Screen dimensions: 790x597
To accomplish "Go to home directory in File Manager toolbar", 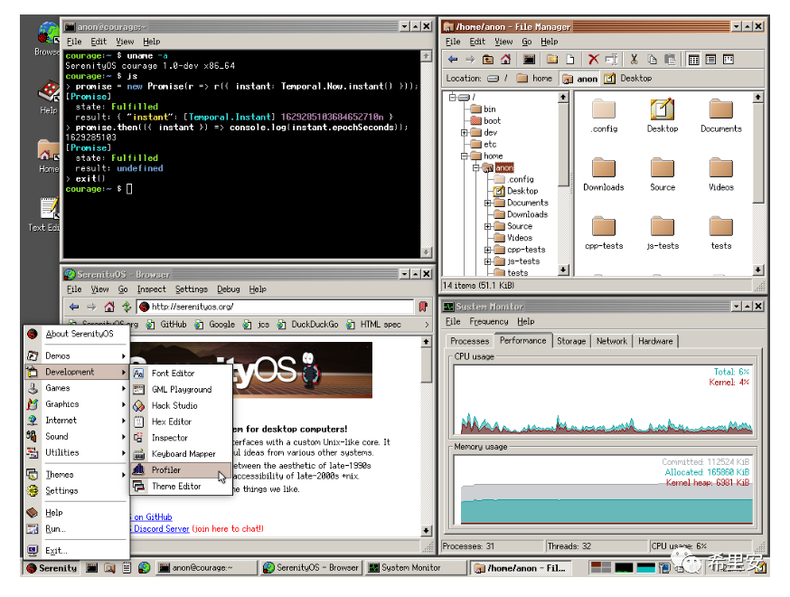I will click(505, 60).
